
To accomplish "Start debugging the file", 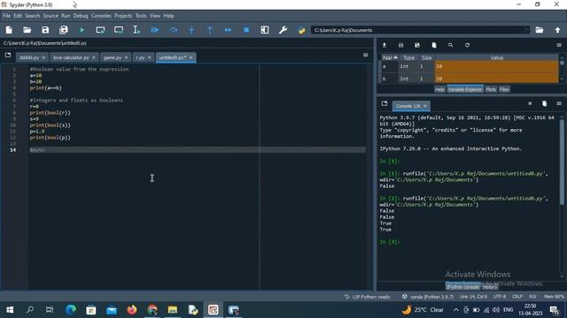I will click(x=155, y=30).
